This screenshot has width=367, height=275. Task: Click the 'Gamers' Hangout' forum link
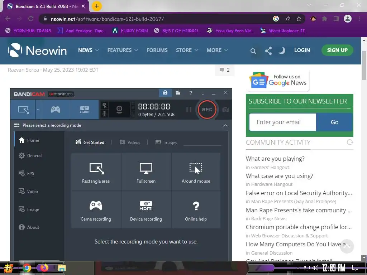270,168
